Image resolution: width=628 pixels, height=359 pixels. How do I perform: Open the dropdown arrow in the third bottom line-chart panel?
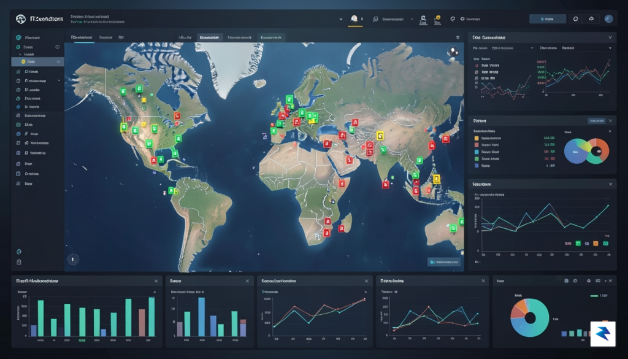(366, 292)
